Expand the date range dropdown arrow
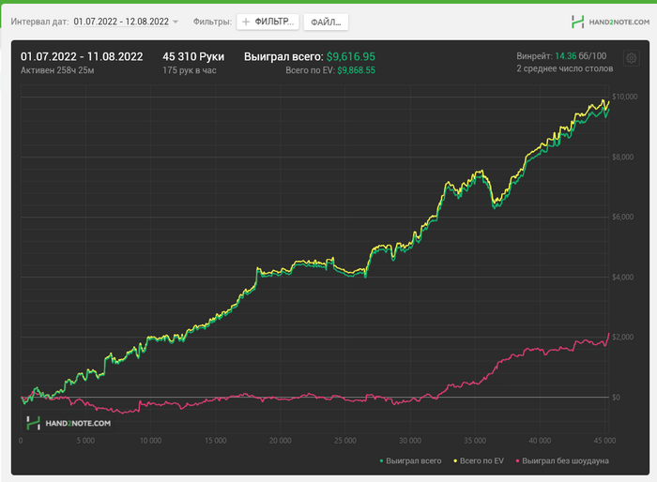Image resolution: width=657 pixels, height=482 pixels. (176, 22)
